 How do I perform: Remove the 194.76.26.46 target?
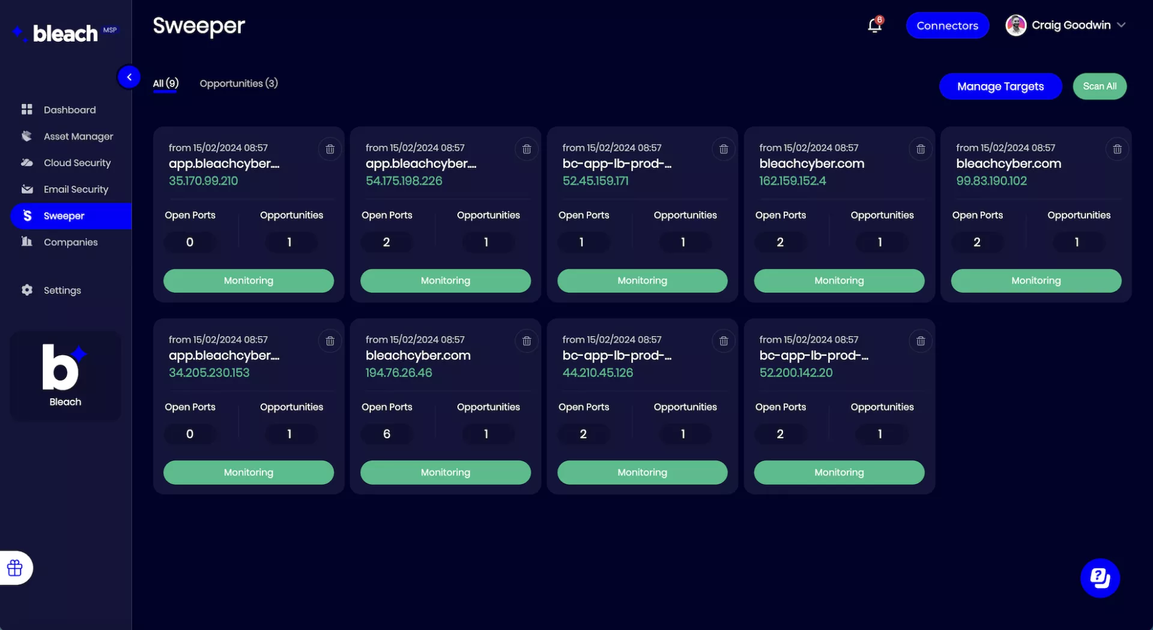point(526,341)
